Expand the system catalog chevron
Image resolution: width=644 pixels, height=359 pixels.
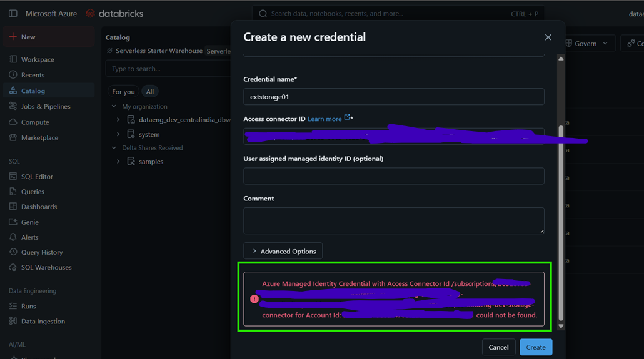tap(118, 134)
